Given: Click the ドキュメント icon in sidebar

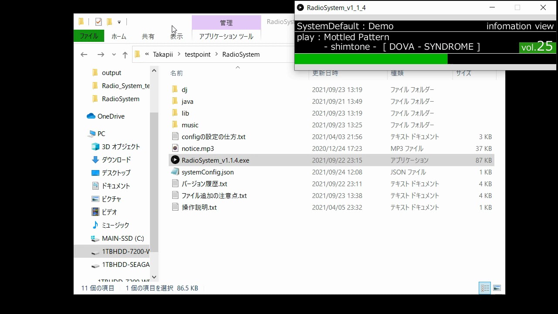Looking at the screenshot, I should coord(95,186).
